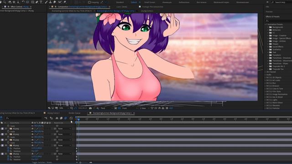Screen dimensions: 292x164
Task: Select the Standard workspace
Action: point(120,2)
